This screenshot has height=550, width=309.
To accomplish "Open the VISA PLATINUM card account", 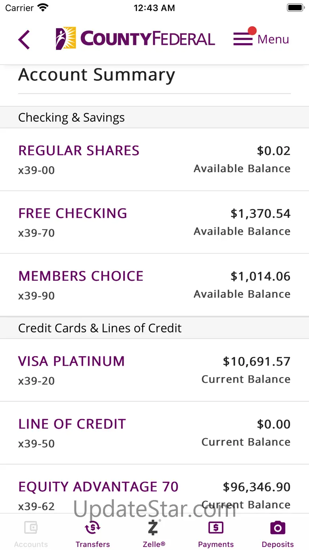I will 71,361.
